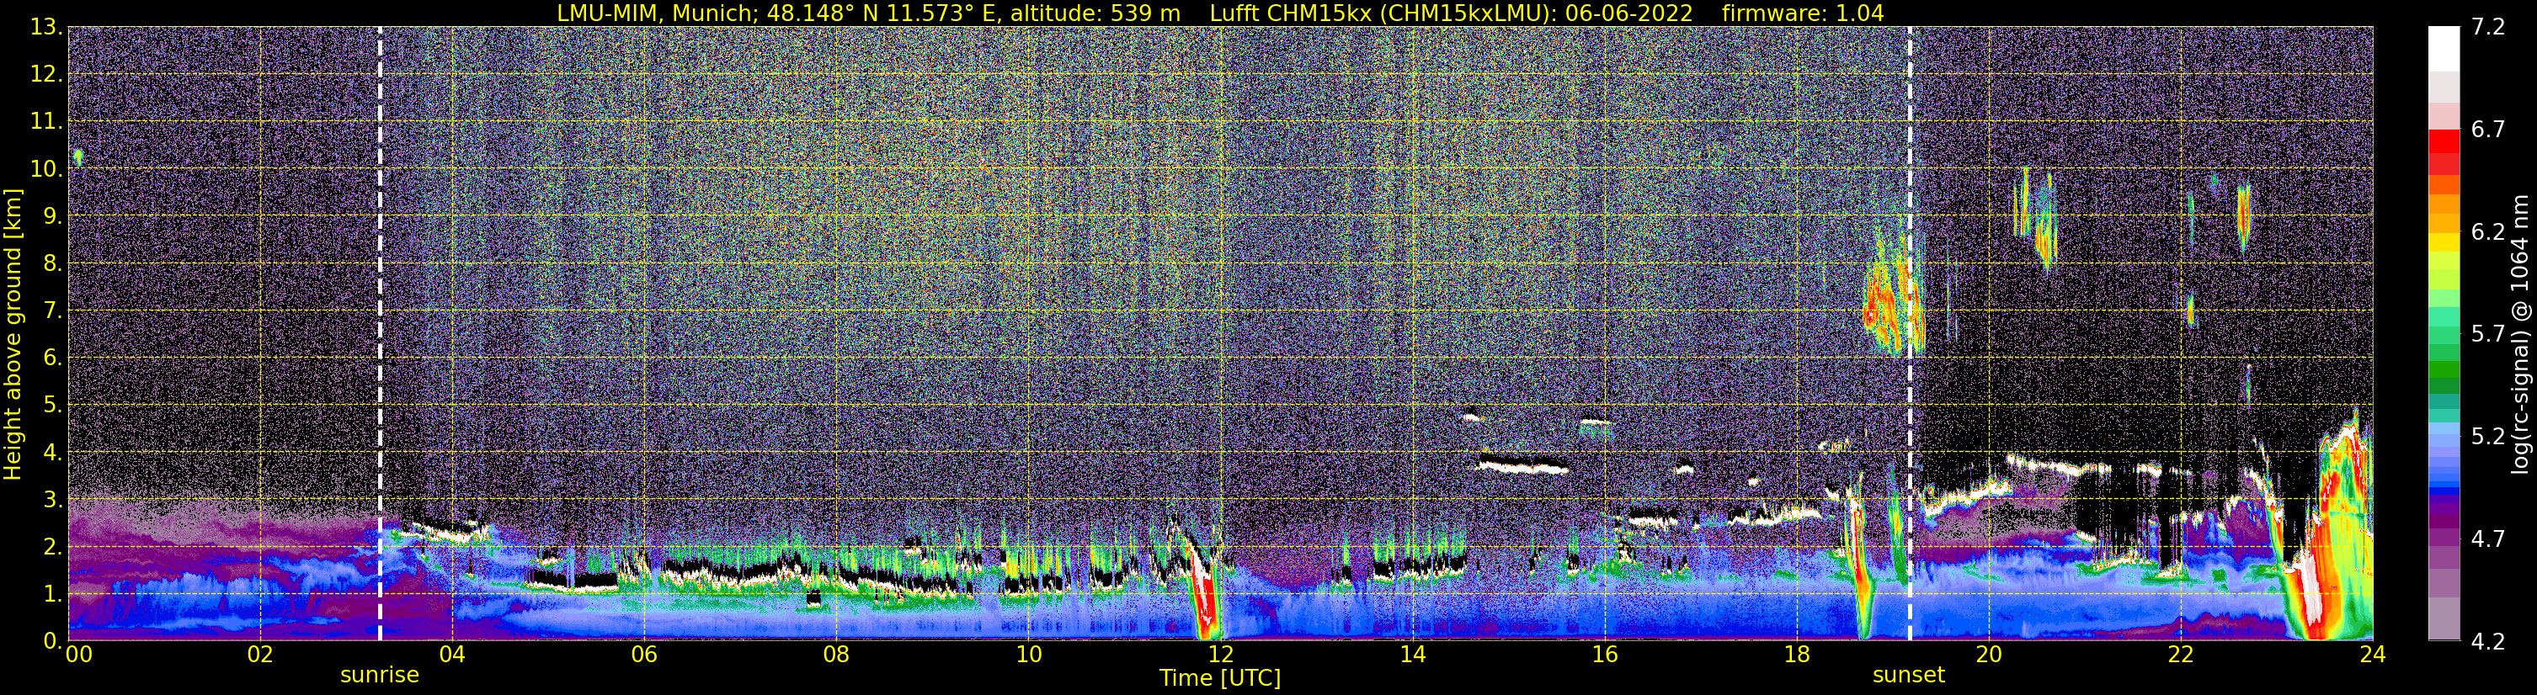
Task: Click the height axis tick label '7.'
Action: tap(52, 310)
